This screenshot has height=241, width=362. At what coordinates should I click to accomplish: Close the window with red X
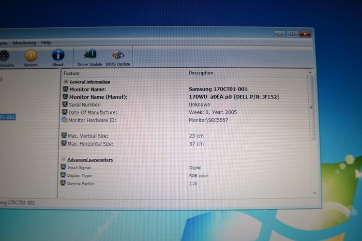[305, 35]
